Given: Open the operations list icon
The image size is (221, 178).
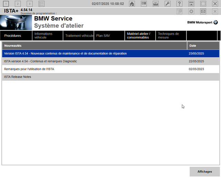Looking at the screenshot, I should point(41,4).
